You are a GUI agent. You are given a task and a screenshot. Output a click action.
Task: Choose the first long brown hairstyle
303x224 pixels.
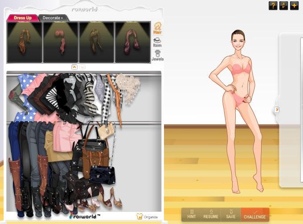pos(25,42)
